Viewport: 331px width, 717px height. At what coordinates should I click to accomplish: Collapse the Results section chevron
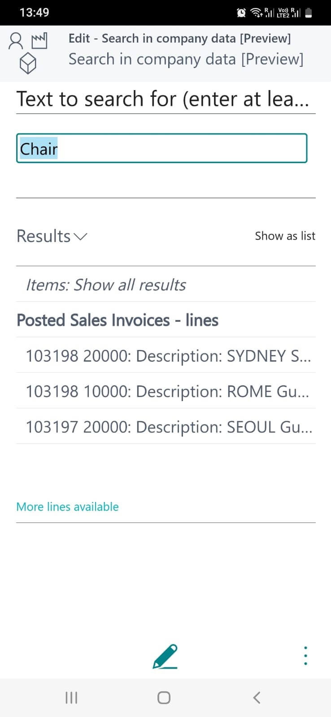pos(80,237)
